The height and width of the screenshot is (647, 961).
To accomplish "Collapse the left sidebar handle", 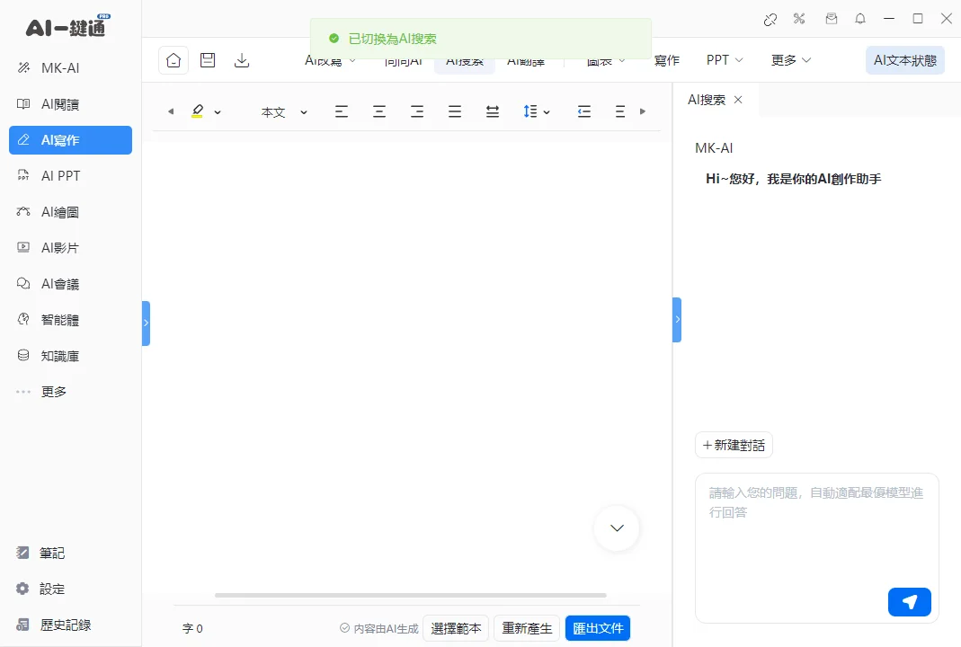I will 146,323.
